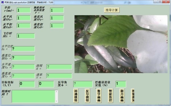This screenshot has height=106, width=171.
Task: Click the 特殊时刻 T text area
Action: click(33, 96)
